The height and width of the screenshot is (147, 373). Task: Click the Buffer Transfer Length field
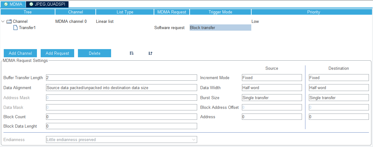pyautogui.click(x=121, y=78)
